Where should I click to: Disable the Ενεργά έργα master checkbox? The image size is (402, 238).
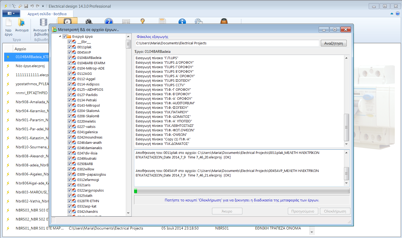(x=64, y=36)
